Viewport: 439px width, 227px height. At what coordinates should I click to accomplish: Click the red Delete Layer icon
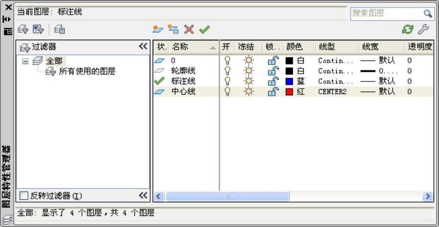(x=189, y=30)
